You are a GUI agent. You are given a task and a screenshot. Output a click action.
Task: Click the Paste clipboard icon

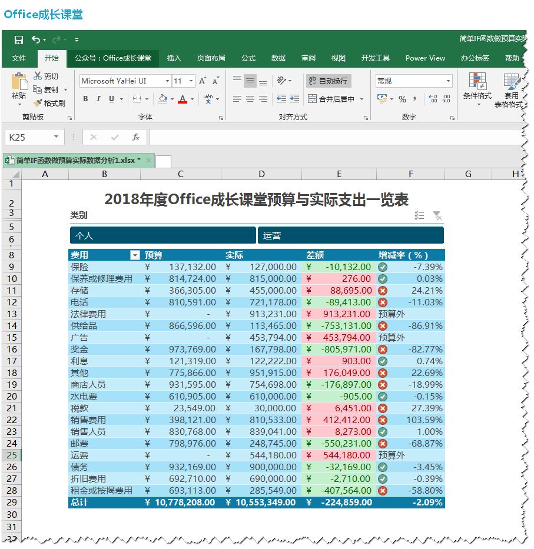coord(19,82)
